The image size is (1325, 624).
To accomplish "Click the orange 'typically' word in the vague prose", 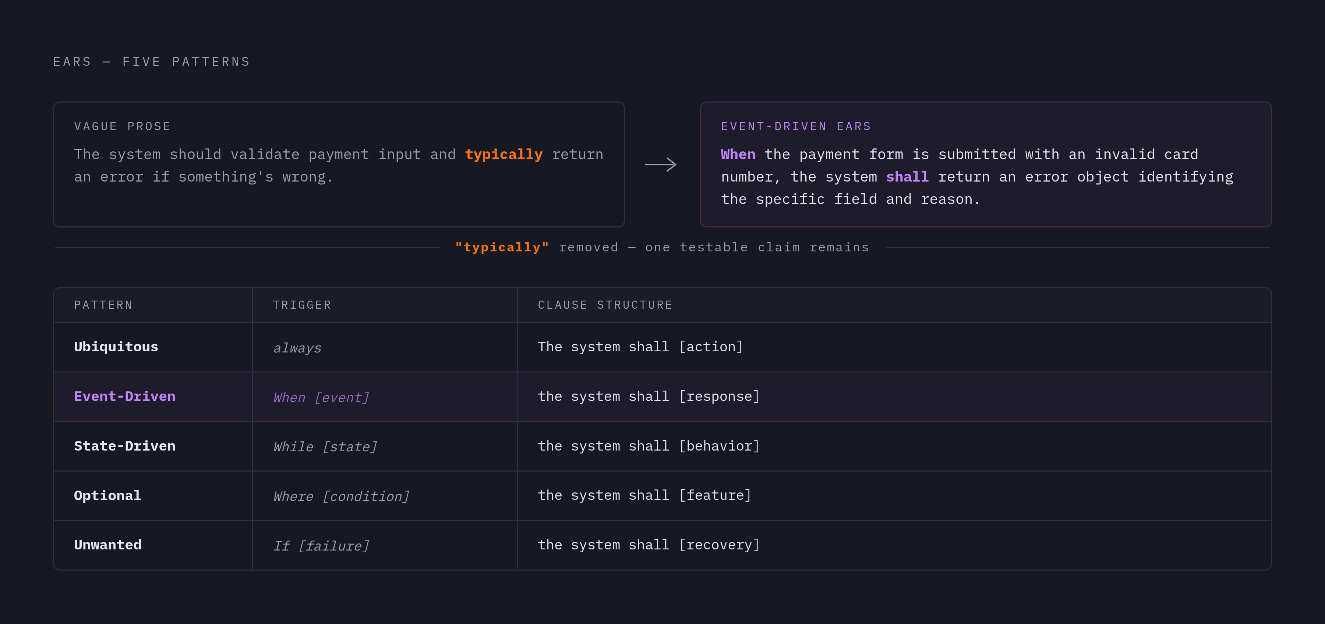I will point(504,155).
